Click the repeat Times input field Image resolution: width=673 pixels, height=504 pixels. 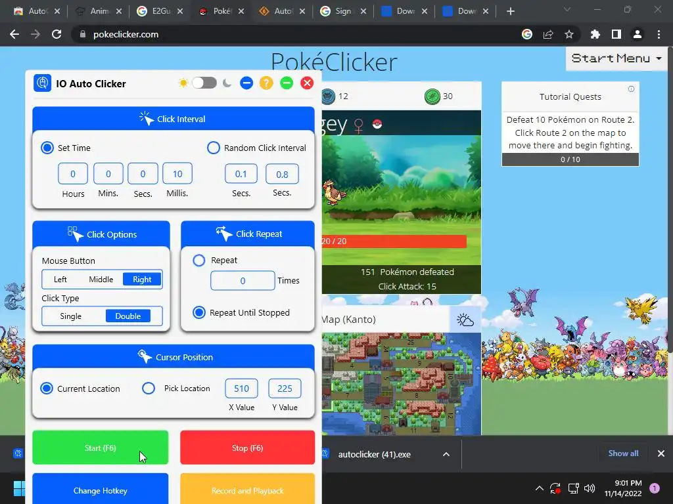(x=243, y=281)
